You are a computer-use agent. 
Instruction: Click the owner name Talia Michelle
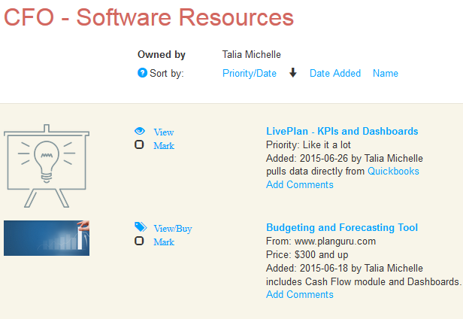tap(252, 54)
